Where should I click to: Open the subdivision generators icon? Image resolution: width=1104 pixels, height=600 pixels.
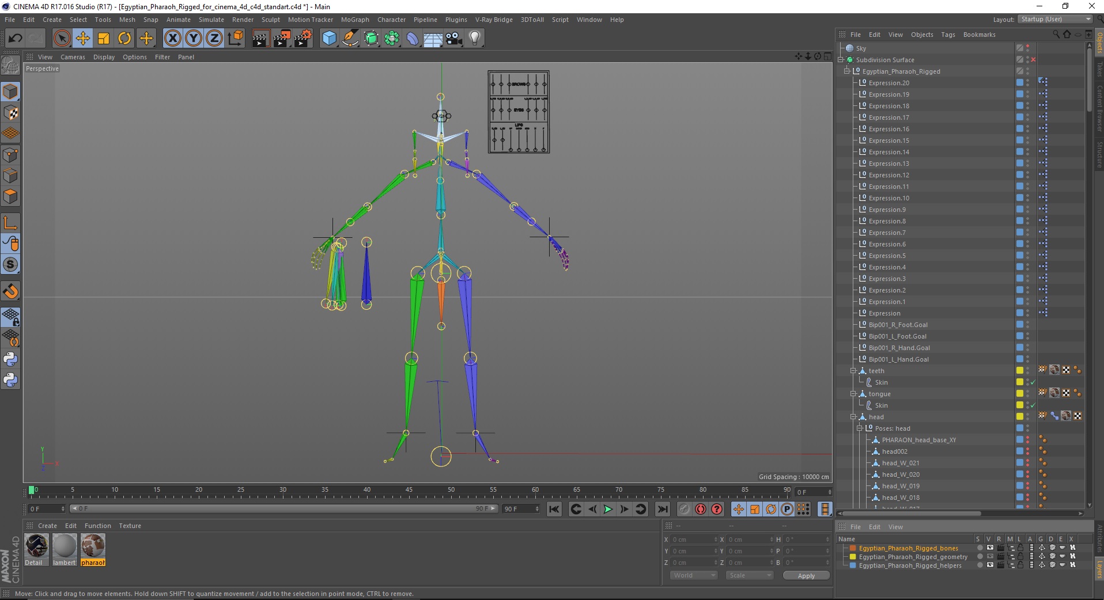[371, 39]
